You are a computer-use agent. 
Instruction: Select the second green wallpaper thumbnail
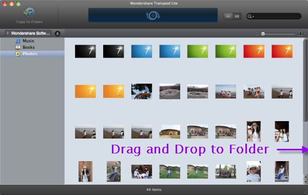click(226, 51)
